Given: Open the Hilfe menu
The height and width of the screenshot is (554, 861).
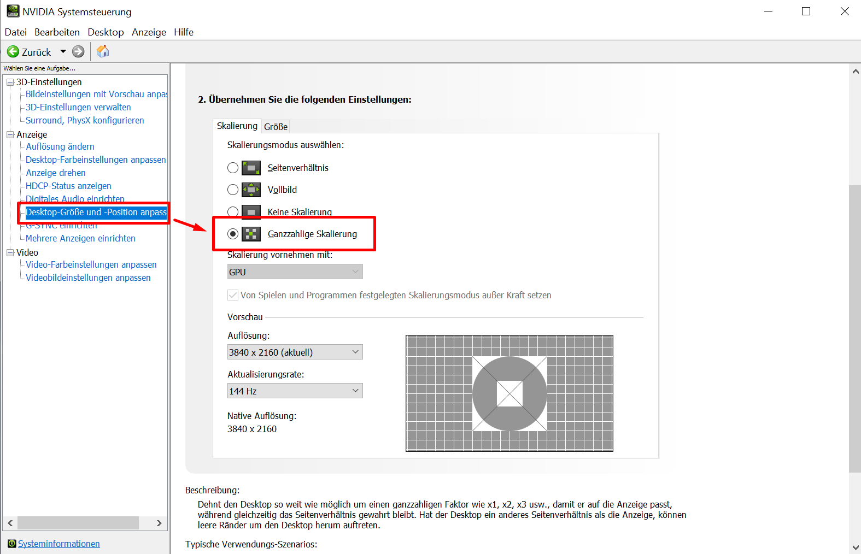Looking at the screenshot, I should 184,32.
